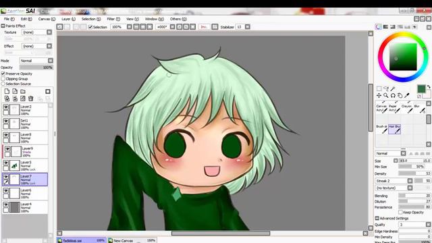This screenshot has height=243, width=432.
Task: Show the color wheel panel
Action: tap(379, 27)
